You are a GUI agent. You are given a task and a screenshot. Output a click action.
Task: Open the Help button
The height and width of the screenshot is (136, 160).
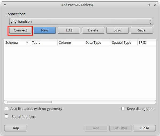(x=15, y=128)
